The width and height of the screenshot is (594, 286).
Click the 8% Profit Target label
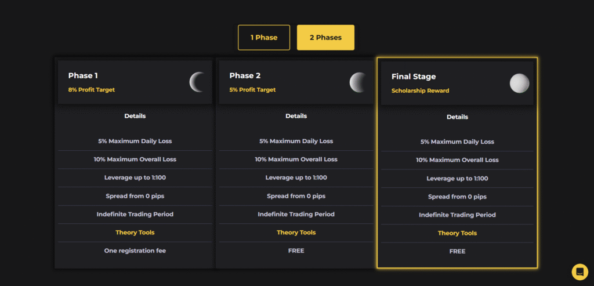click(91, 90)
